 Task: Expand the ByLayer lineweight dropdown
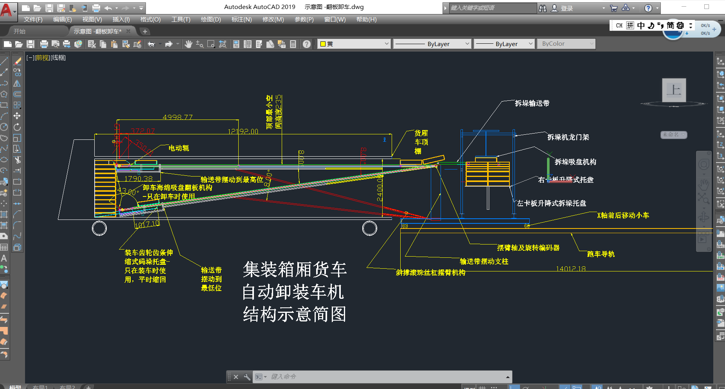click(x=504, y=44)
